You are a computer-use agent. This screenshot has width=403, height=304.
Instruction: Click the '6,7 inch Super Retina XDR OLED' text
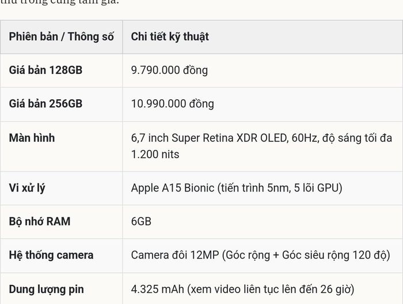209,138
